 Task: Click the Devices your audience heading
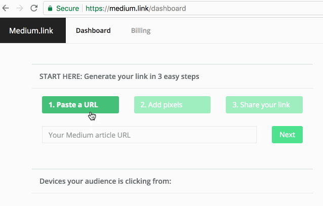coord(105,181)
